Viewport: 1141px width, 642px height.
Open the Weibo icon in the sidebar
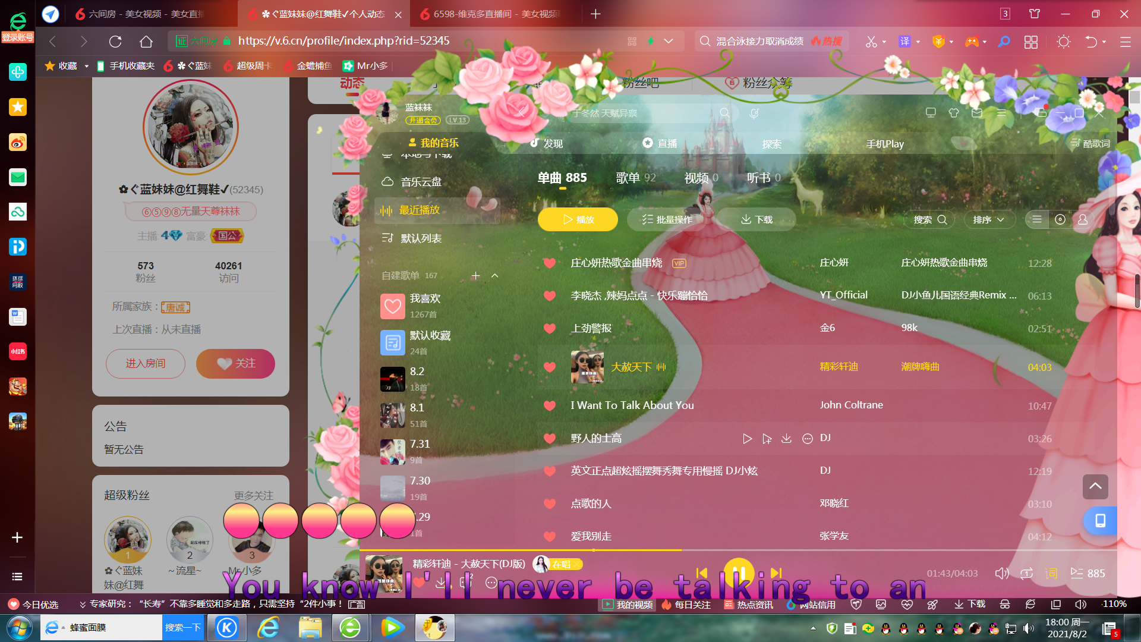click(18, 142)
